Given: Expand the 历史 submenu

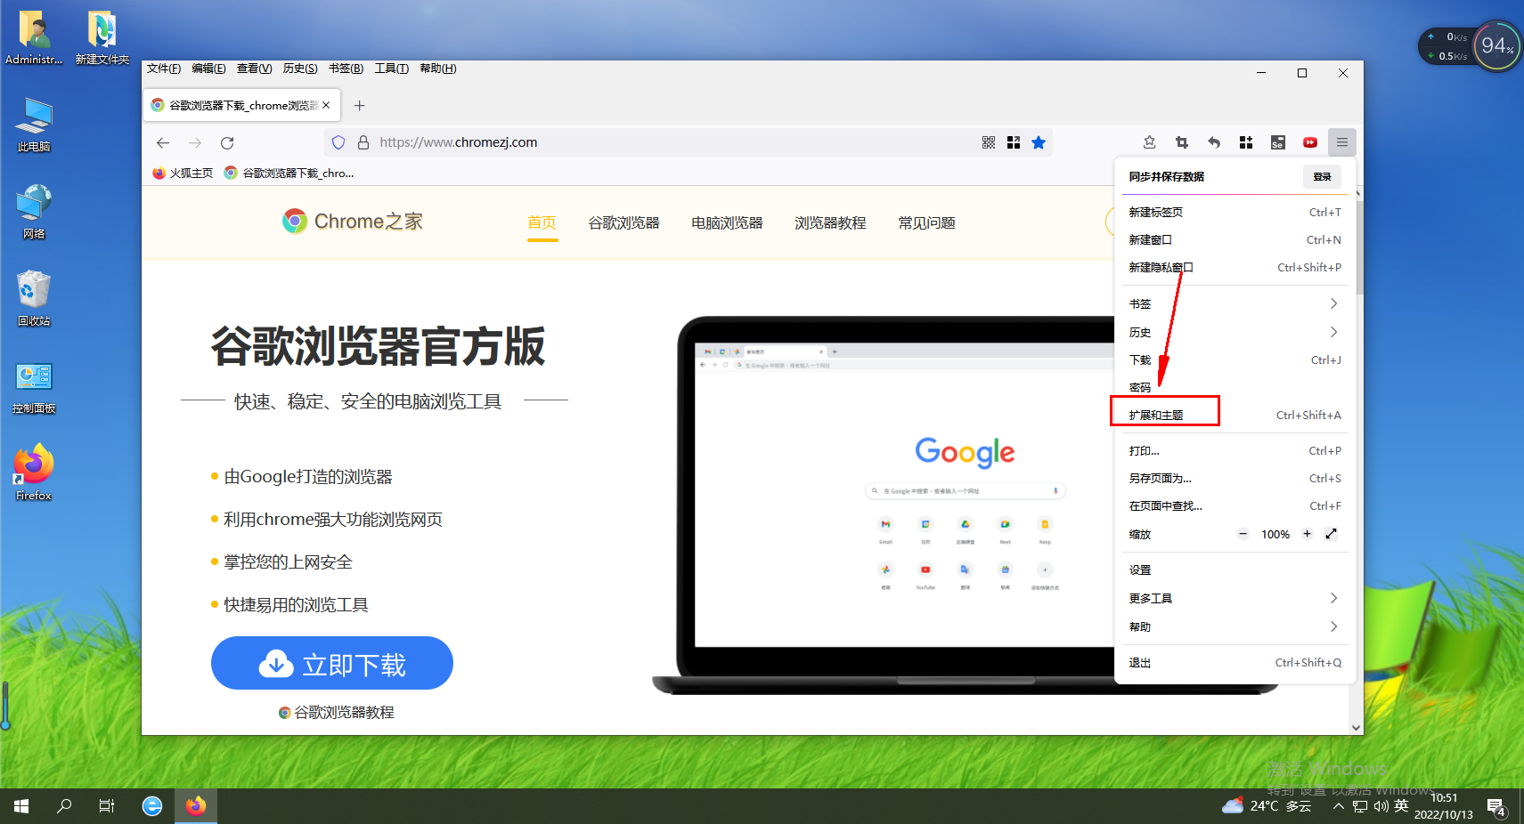Looking at the screenshot, I should click(x=1235, y=332).
